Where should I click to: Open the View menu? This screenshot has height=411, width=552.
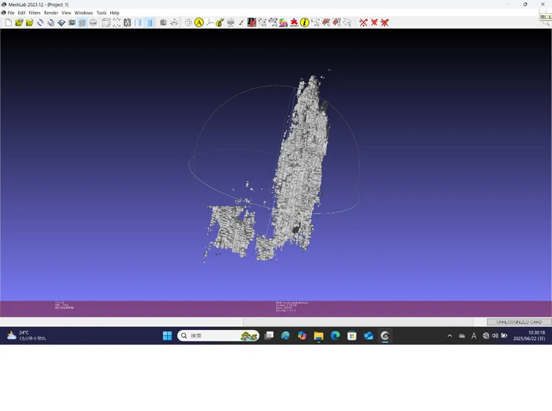(66, 12)
